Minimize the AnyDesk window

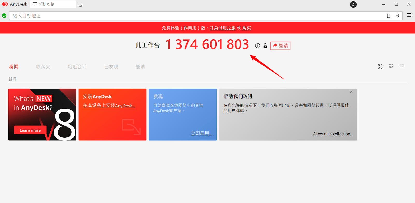click(384, 4)
